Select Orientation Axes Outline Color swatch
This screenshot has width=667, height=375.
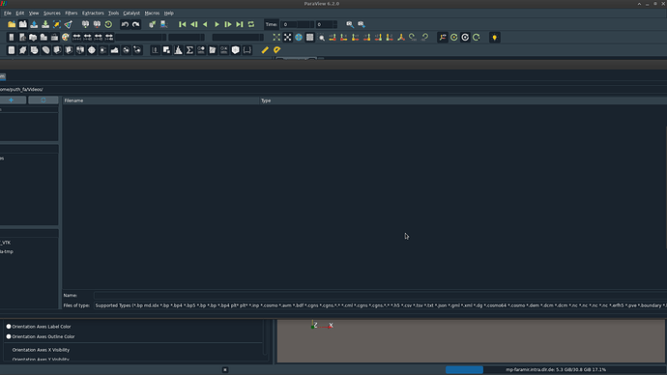9,336
